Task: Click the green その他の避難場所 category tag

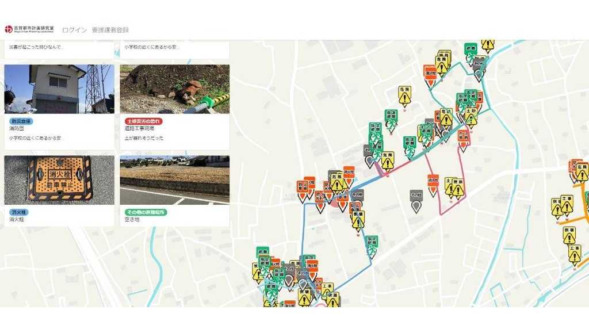Action: pos(146,212)
